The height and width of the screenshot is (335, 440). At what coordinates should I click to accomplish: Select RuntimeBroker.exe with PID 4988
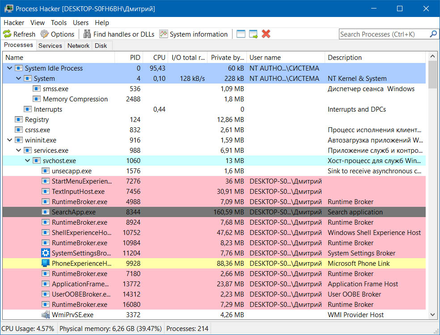214,202
